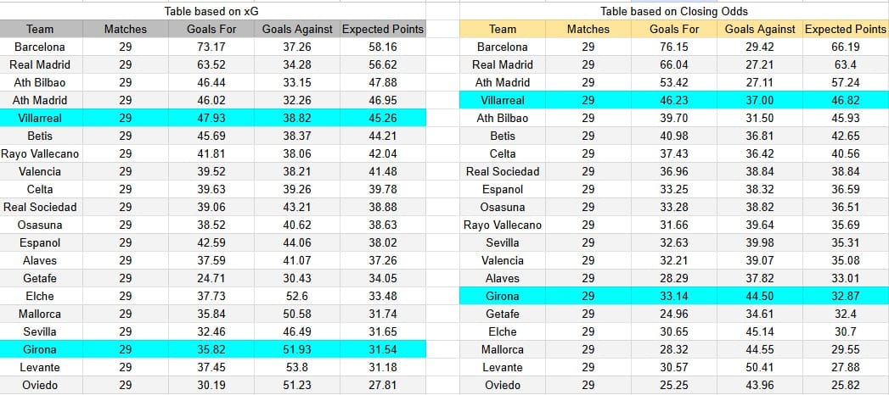The height and width of the screenshot is (395, 889).
Task: Select the Team header in xG table
Action: pos(41,29)
